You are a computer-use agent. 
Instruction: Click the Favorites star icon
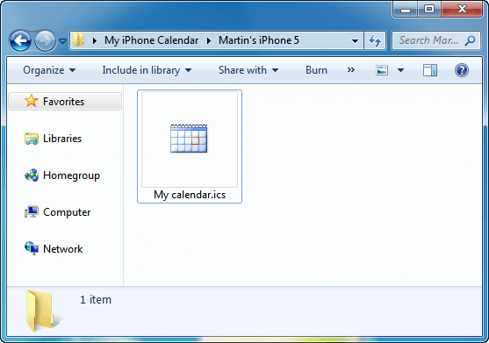coord(32,101)
